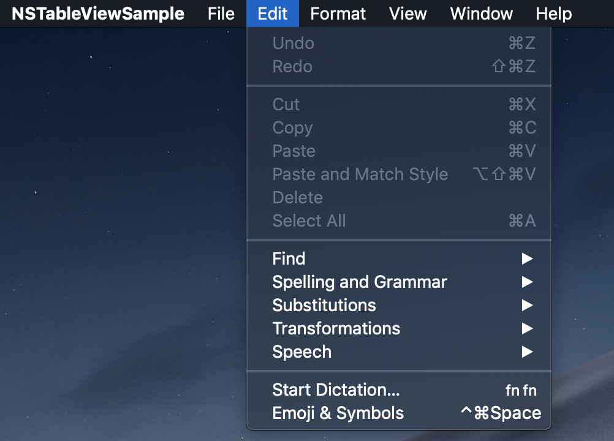This screenshot has width=614, height=441.
Task: Open the Window menu
Action: pos(481,13)
